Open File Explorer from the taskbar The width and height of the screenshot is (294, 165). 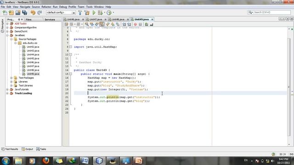coord(18,161)
